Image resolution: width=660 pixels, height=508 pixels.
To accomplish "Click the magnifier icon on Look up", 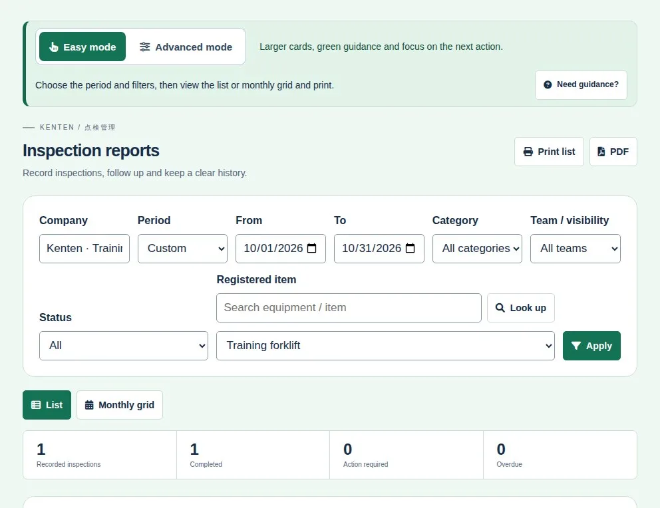I will pyautogui.click(x=500, y=308).
